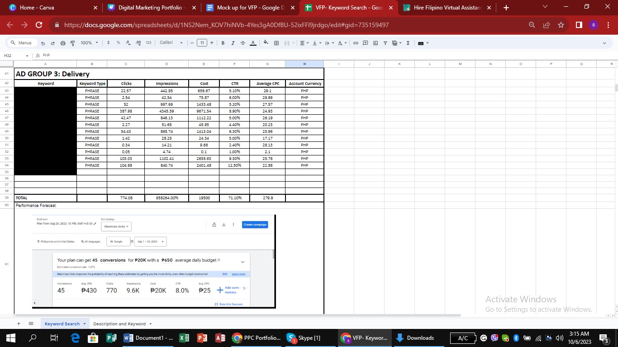618x347 pixels.
Task: Open the text rotation dropdown
Action: coord(342,43)
